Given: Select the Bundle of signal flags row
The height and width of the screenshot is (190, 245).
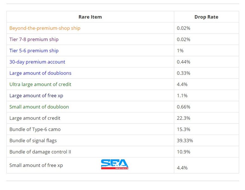Looking at the screenshot, I should [33, 141].
